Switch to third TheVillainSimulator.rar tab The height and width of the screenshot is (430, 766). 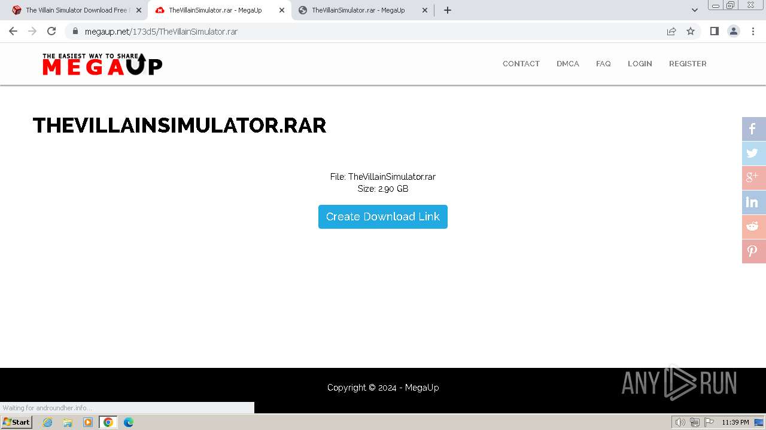pos(363,10)
